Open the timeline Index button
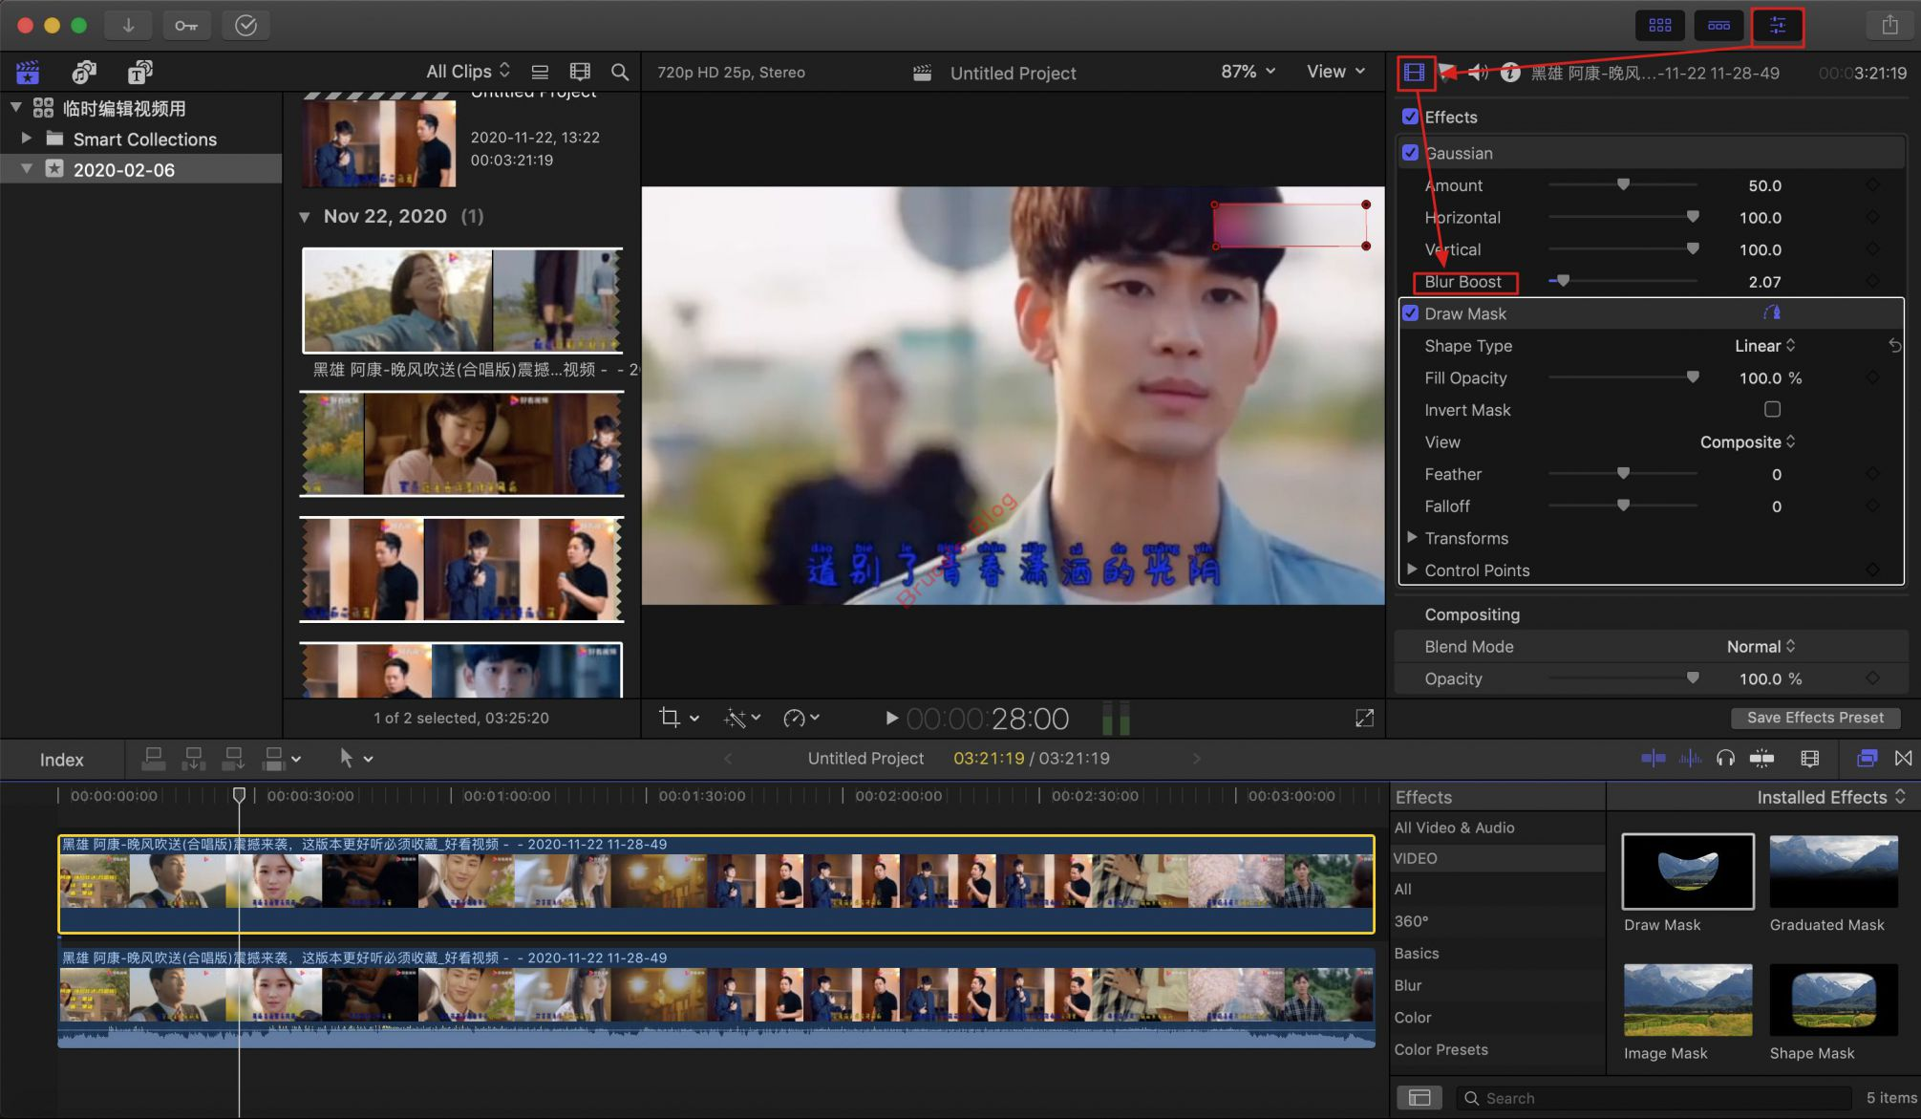Screen dimensions: 1921x1119 tap(62, 760)
